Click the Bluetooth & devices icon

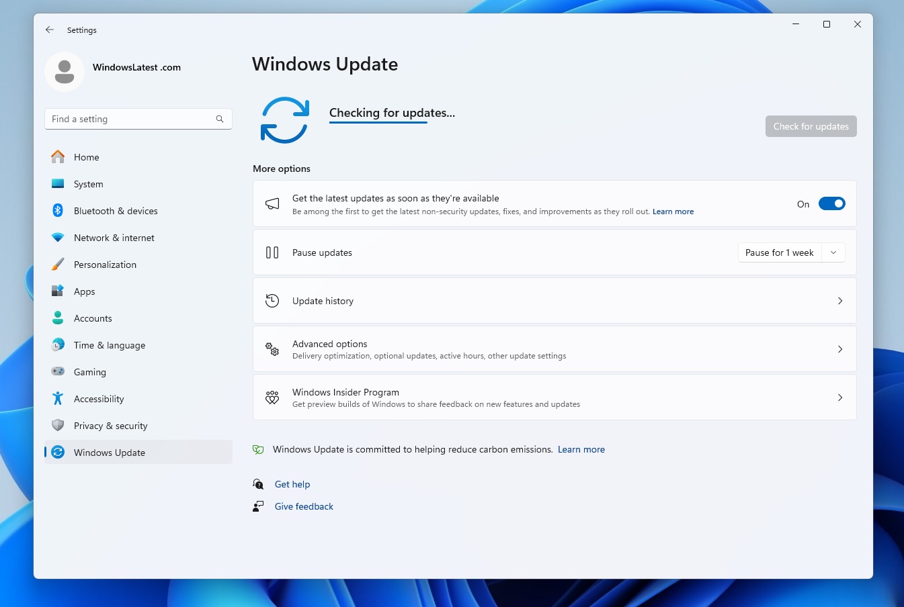58,211
